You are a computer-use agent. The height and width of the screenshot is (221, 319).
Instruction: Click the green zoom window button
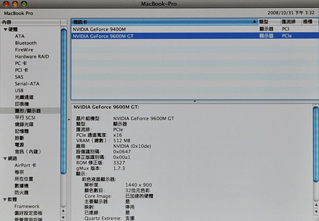point(24,4)
